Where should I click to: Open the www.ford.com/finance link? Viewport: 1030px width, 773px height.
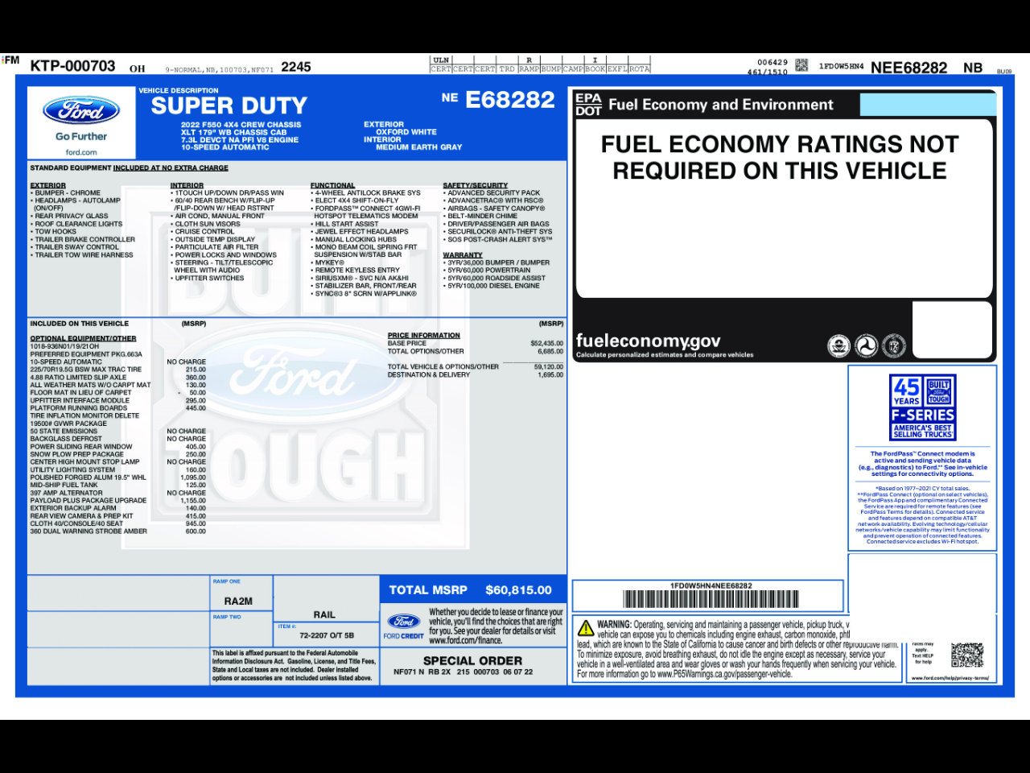coord(465,641)
